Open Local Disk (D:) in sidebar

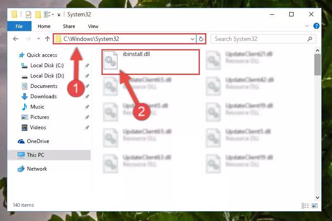click(47, 76)
